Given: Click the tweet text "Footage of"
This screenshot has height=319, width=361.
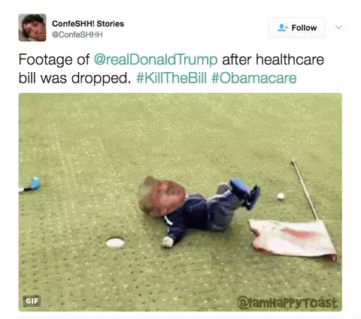Looking at the screenshot, I should point(54,60).
